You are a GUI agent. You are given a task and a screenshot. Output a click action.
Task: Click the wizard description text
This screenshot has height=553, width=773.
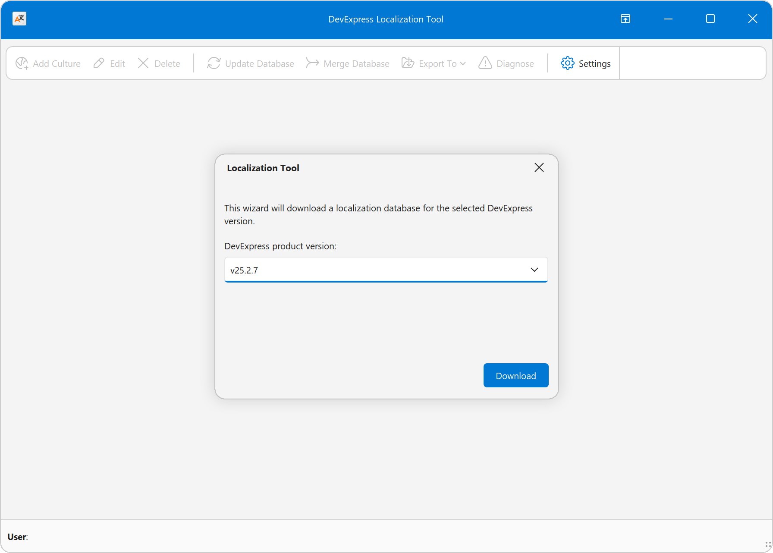[378, 214]
